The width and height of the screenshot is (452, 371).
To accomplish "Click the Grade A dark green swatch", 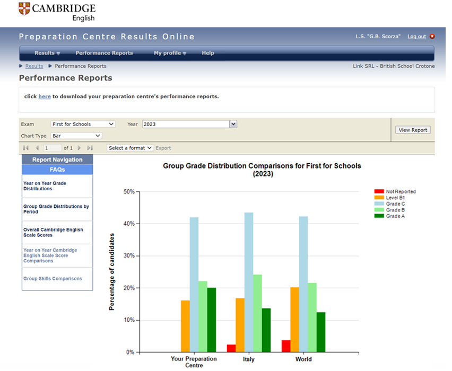I will coord(379,216).
